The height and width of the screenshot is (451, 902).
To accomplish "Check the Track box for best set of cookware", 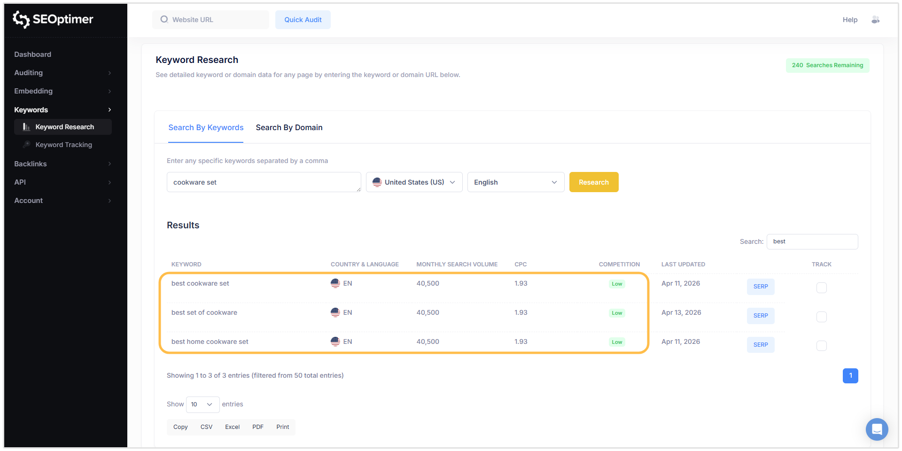I will pos(821,317).
